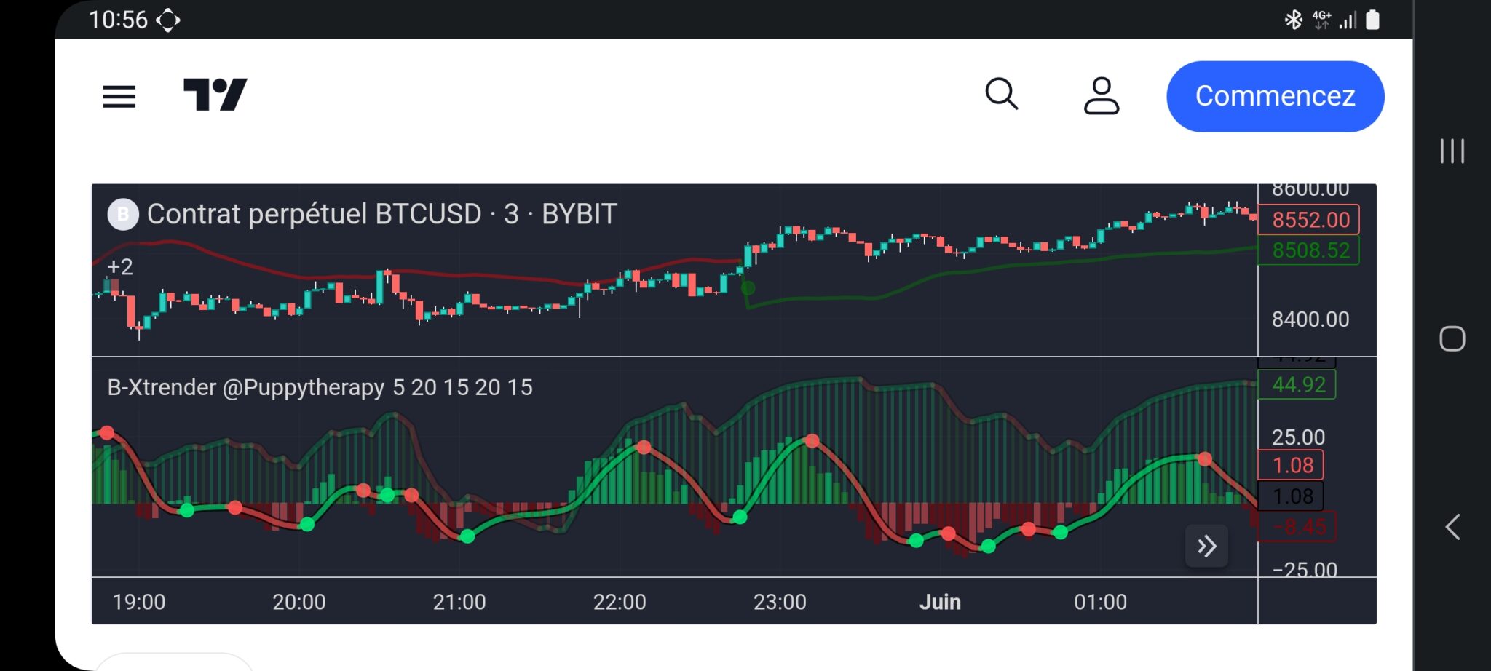Select the 8400.00 price axis value
This screenshot has width=1491, height=671.
point(1310,319)
